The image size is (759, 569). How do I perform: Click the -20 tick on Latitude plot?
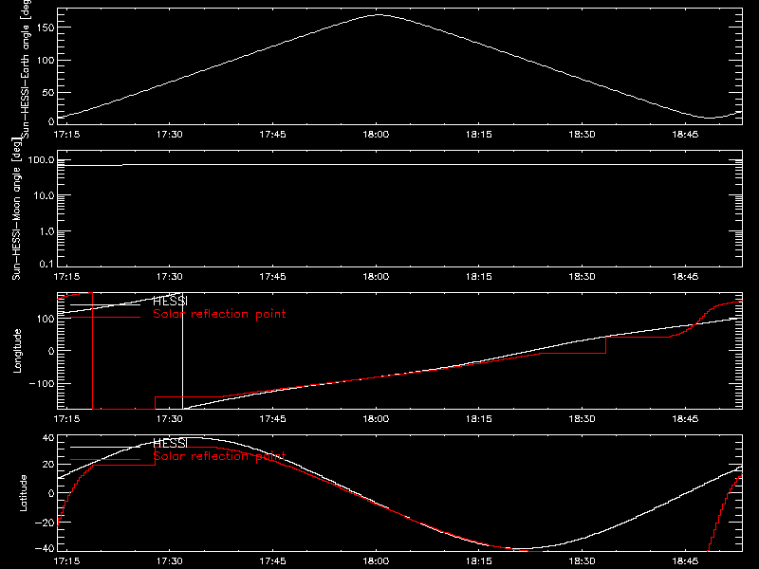45,523
